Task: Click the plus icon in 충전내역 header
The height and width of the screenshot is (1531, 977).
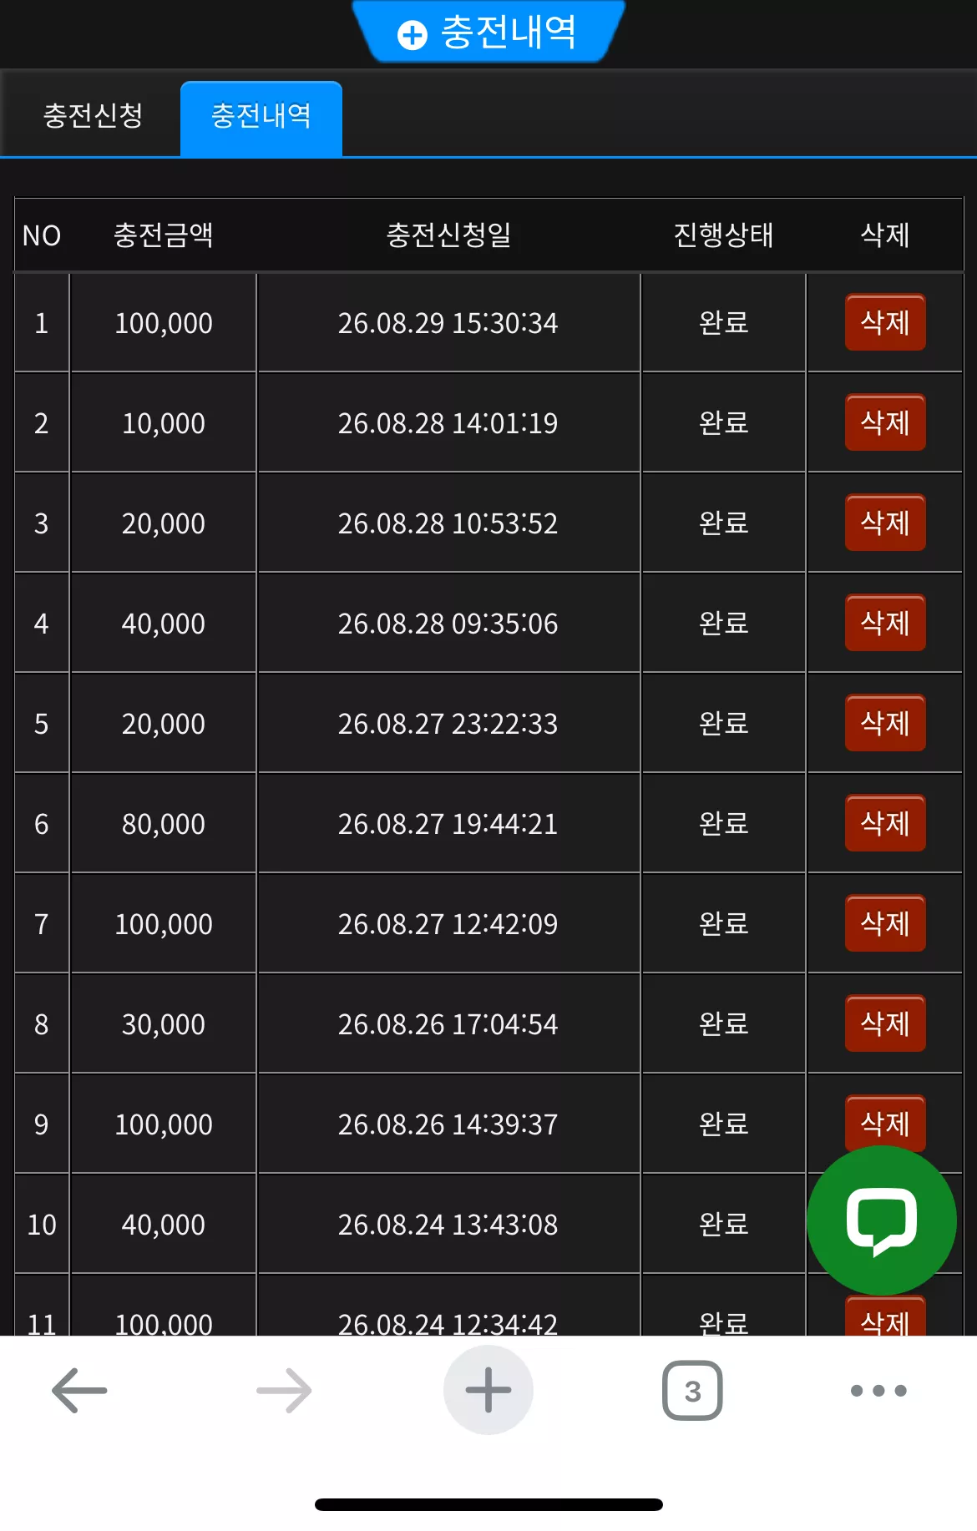Action: tap(413, 35)
